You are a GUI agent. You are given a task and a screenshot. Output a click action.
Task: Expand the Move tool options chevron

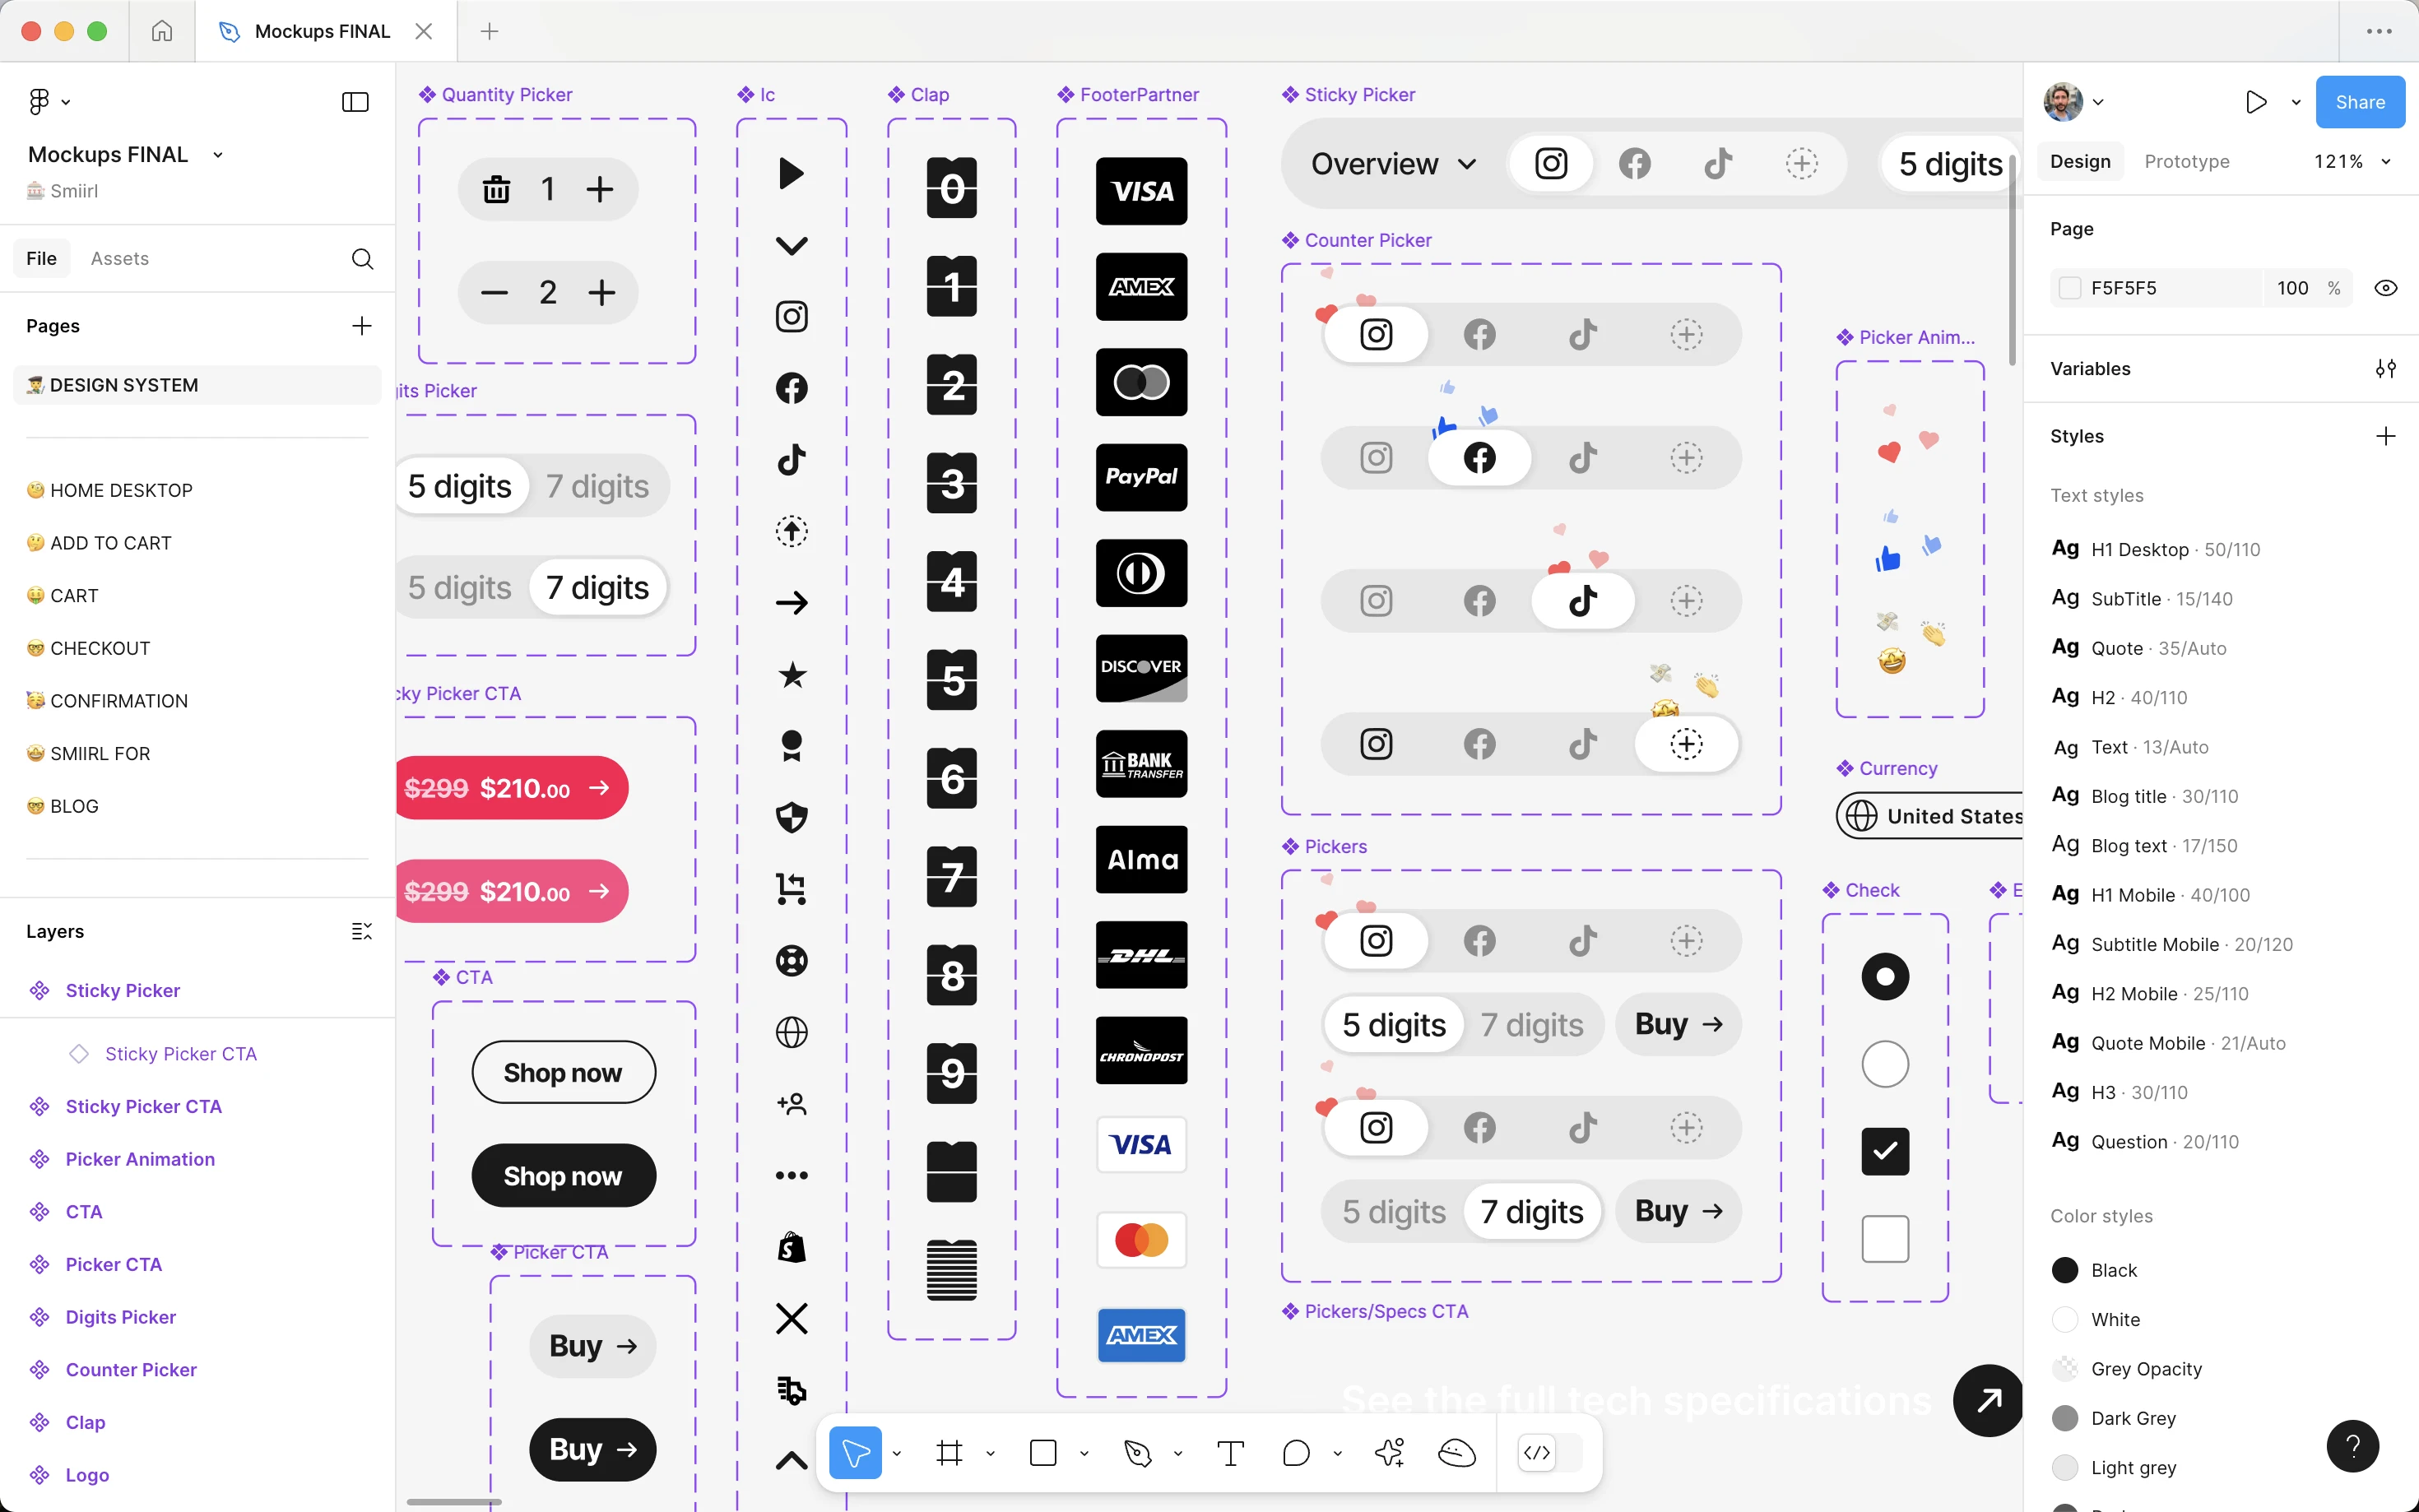tap(896, 1453)
